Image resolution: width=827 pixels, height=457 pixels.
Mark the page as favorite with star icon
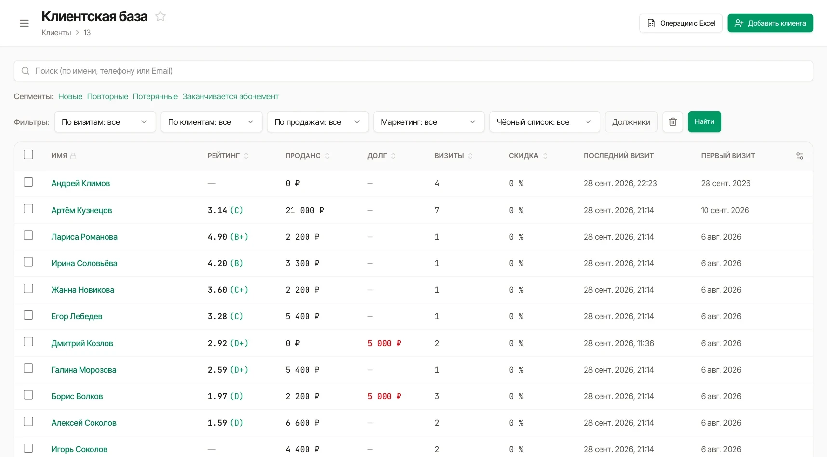point(160,16)
